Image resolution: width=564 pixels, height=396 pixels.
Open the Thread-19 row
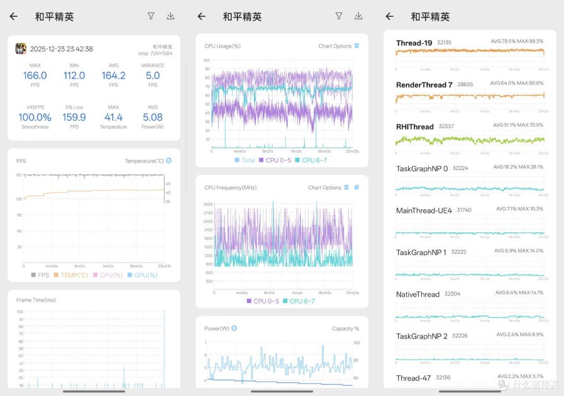pyautogui.click(x=470, y=54)
